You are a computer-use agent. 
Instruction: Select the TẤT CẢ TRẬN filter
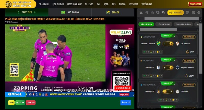click(146, 24)
